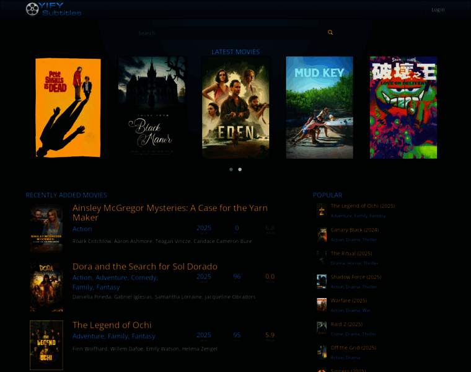Click Legend of Ochi small popular poster
The image size is (471, 372).
pos(322,211)
